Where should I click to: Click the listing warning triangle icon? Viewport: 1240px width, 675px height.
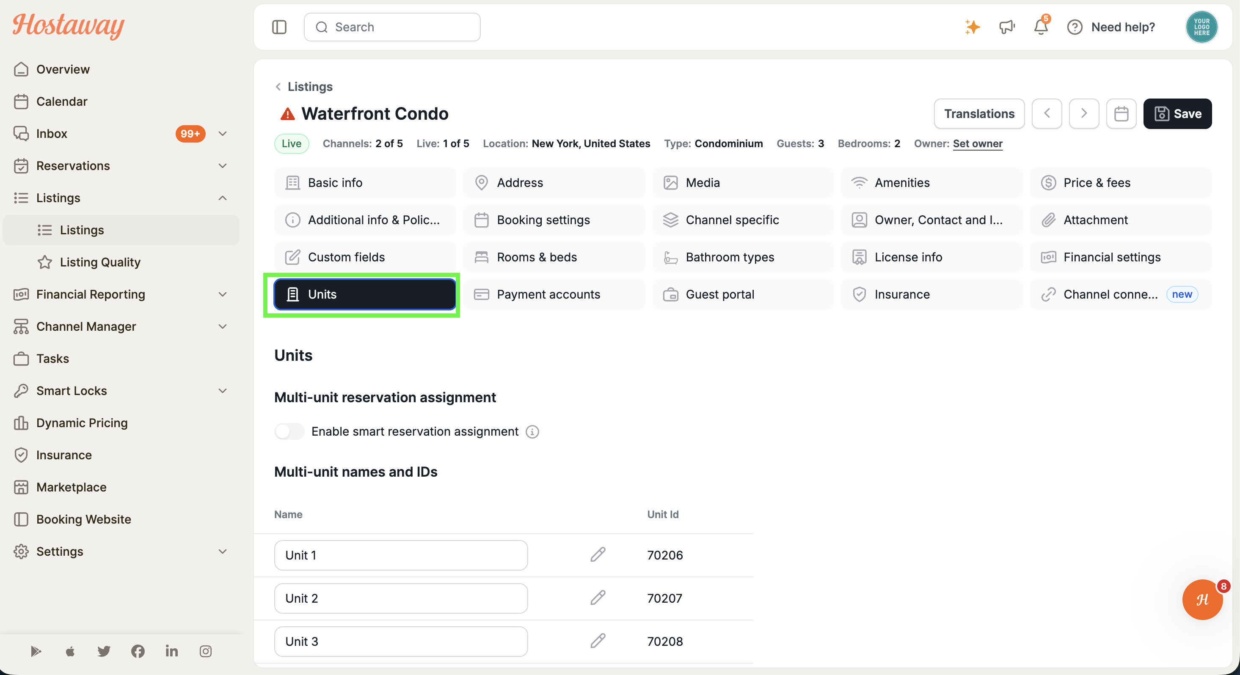point(287,114)
